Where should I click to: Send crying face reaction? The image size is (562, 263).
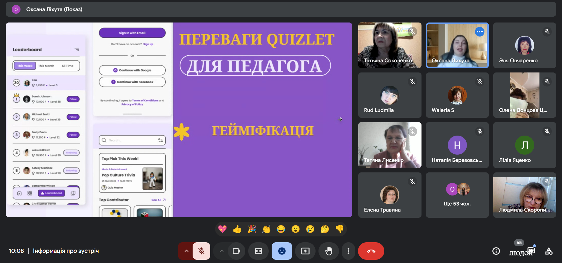click(x=310, y=229)
